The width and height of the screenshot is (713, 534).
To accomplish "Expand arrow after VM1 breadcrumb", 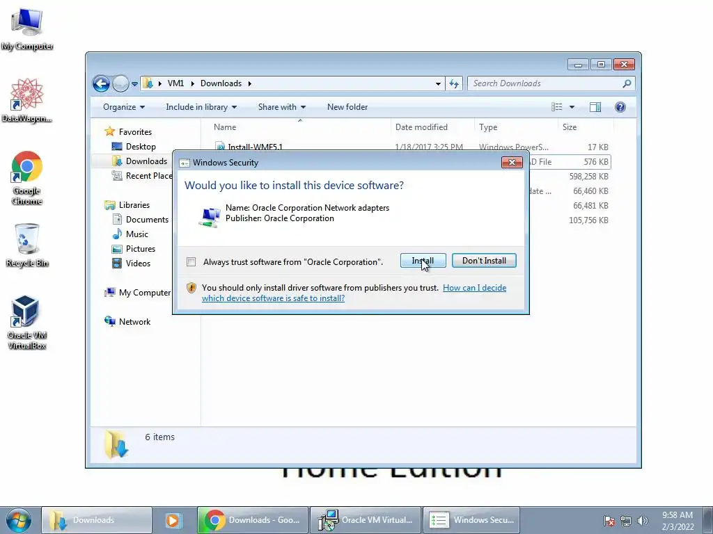I will [x=192, y=83].
